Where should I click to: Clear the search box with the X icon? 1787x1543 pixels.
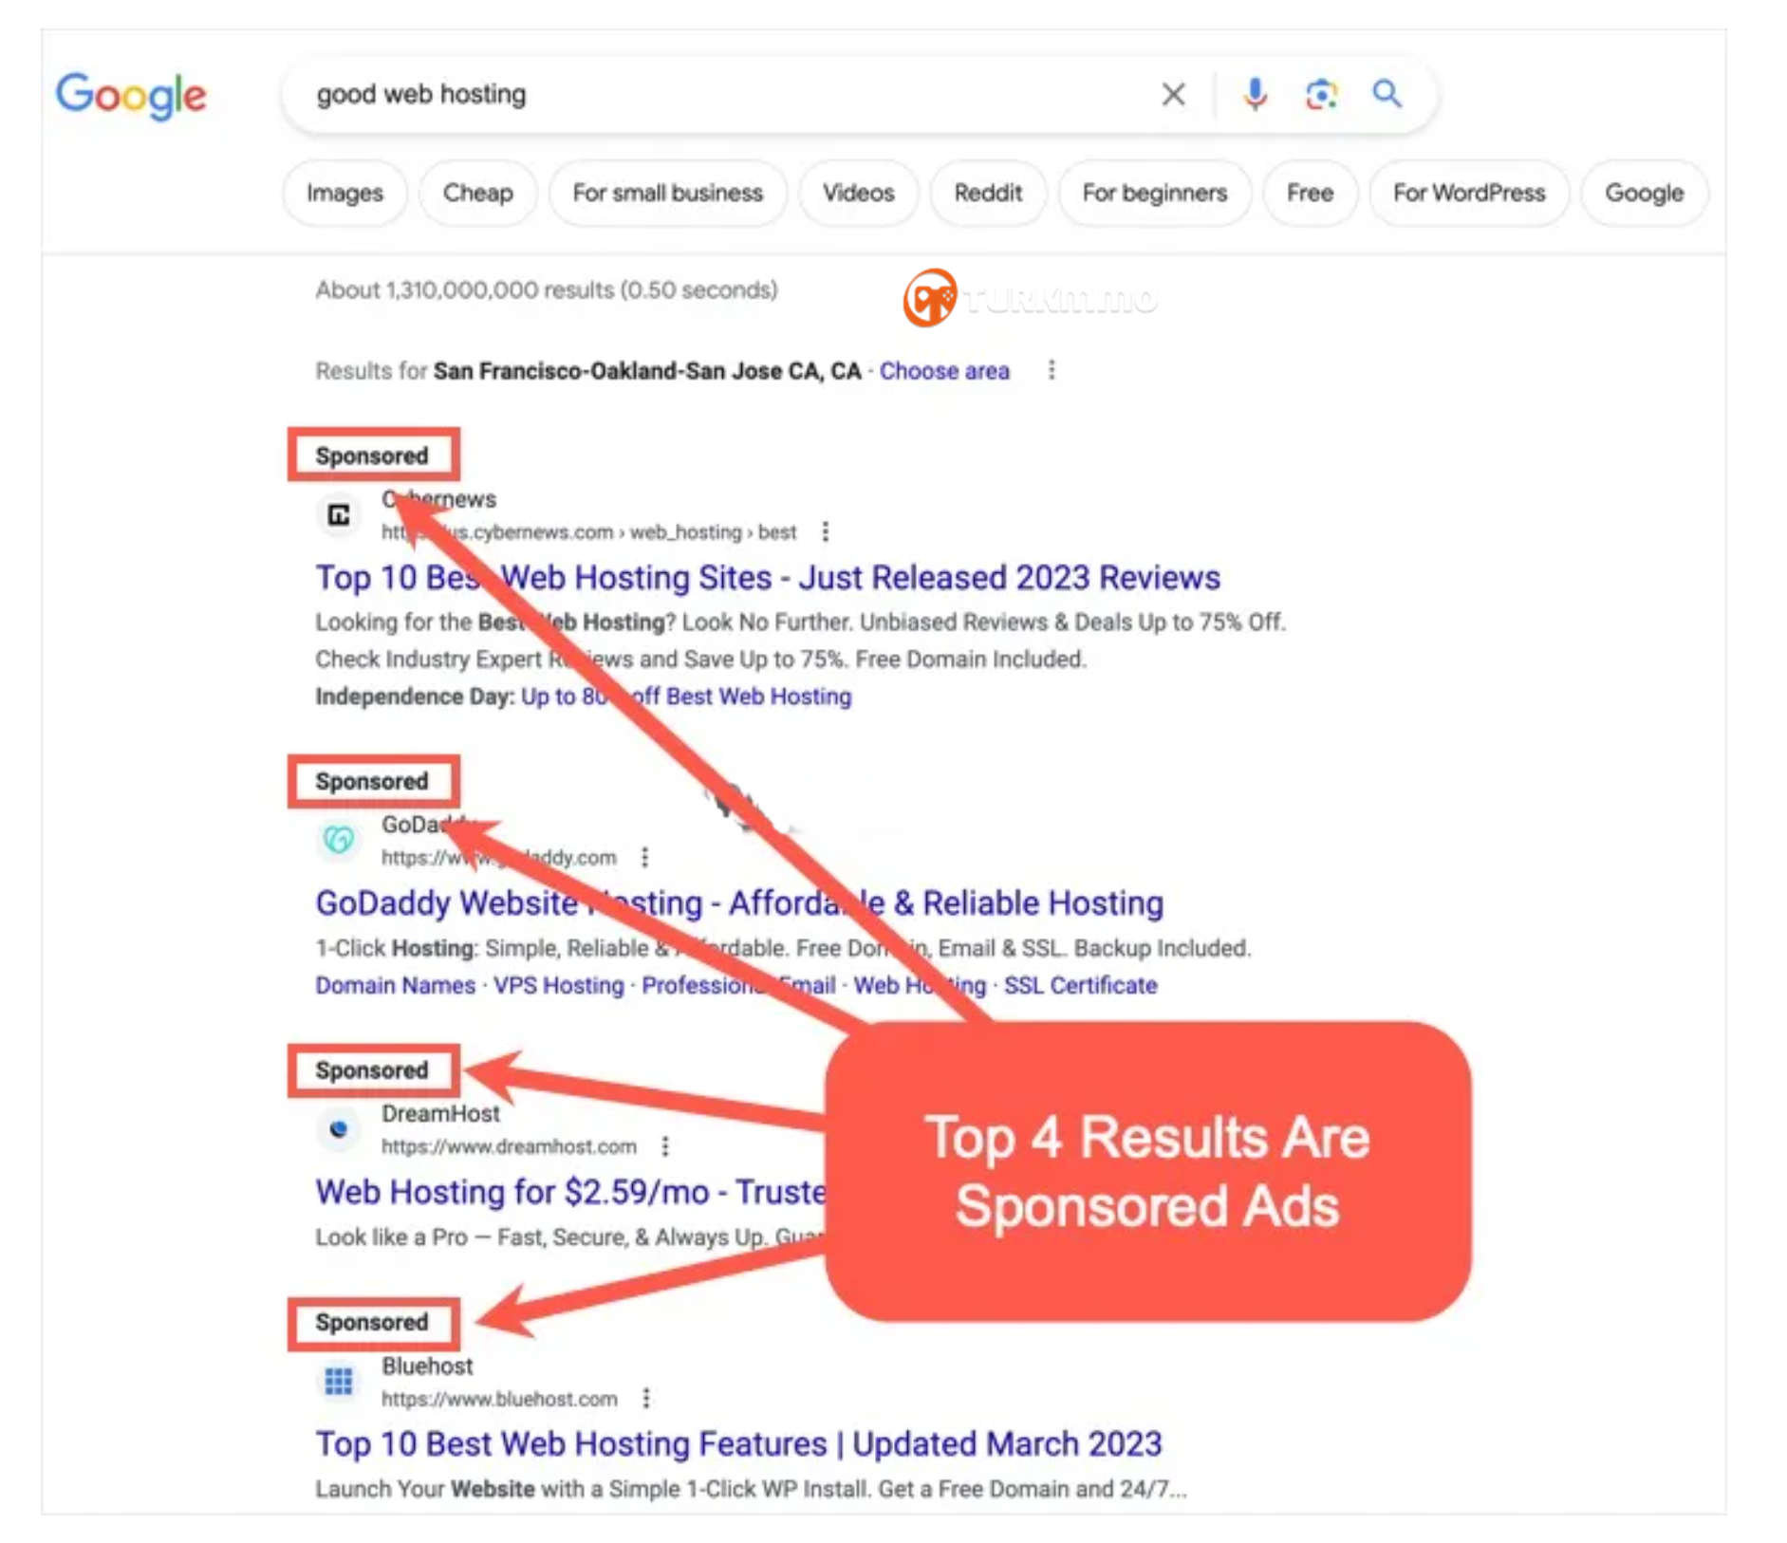coord(1173,94)
